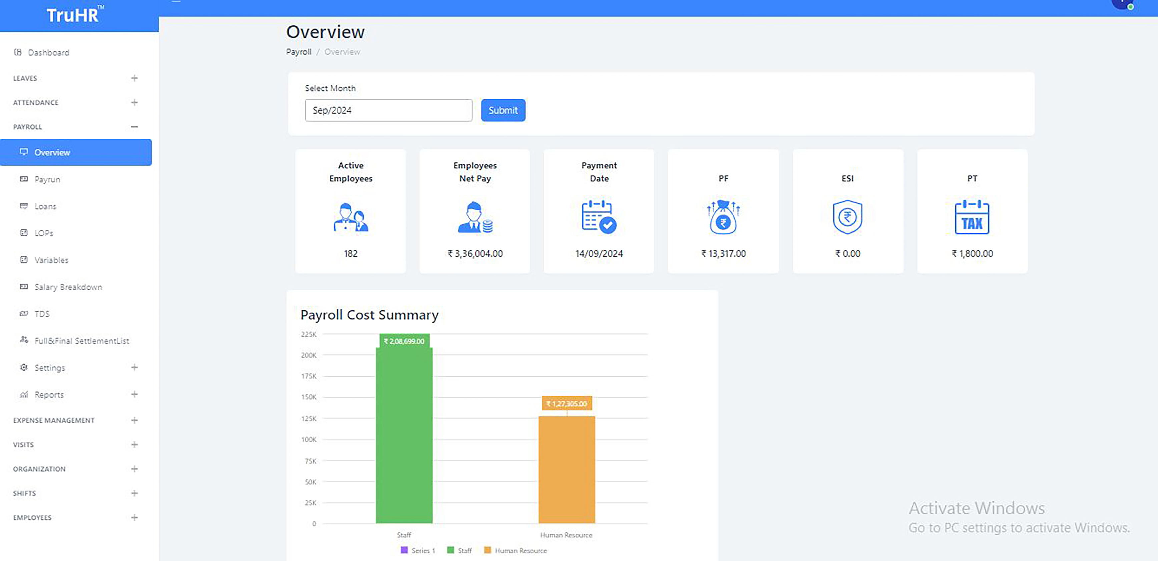This screenshot has width=1158, height=561.
Task: Toggle Staff green legend swatch
Action: point(451,550)
